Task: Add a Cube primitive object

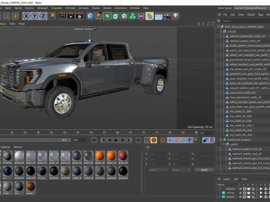Action: (90, 16)
